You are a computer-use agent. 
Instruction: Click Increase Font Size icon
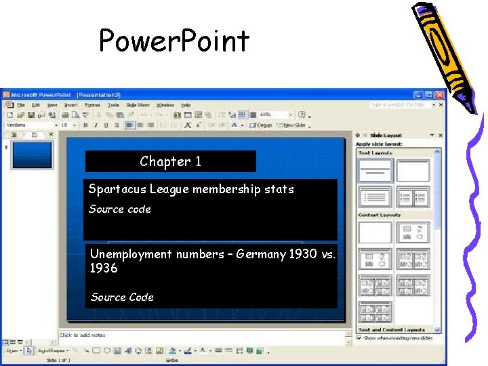click(x=188, y=125)
